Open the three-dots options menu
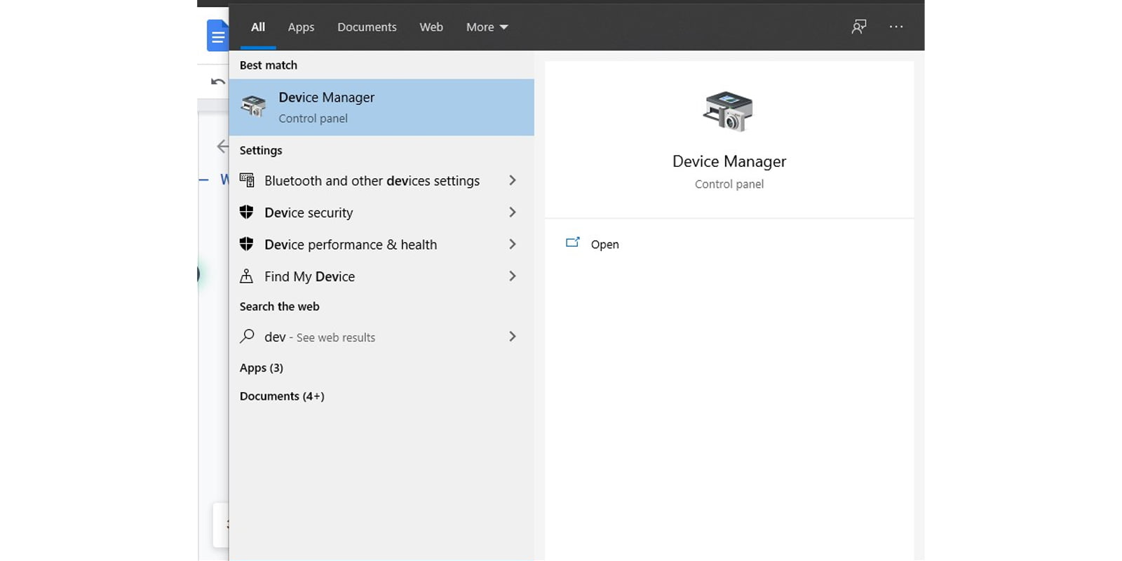 (895, 27)
